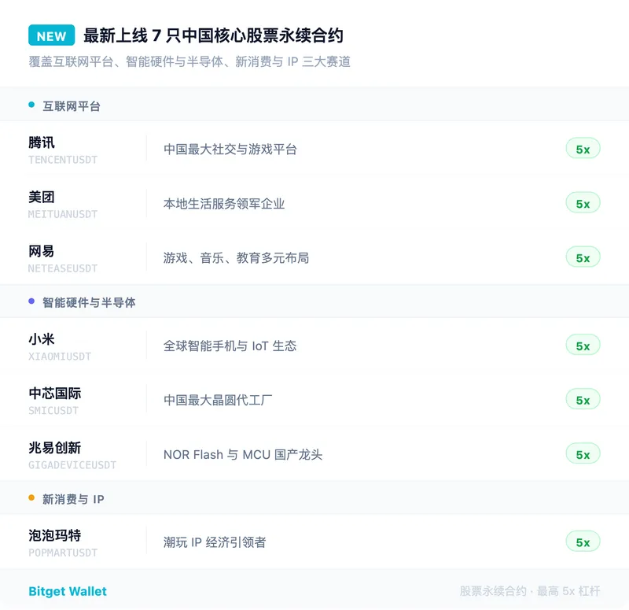
Task: Click ticker MEITUANUSDT
Action: coord(63,214)
